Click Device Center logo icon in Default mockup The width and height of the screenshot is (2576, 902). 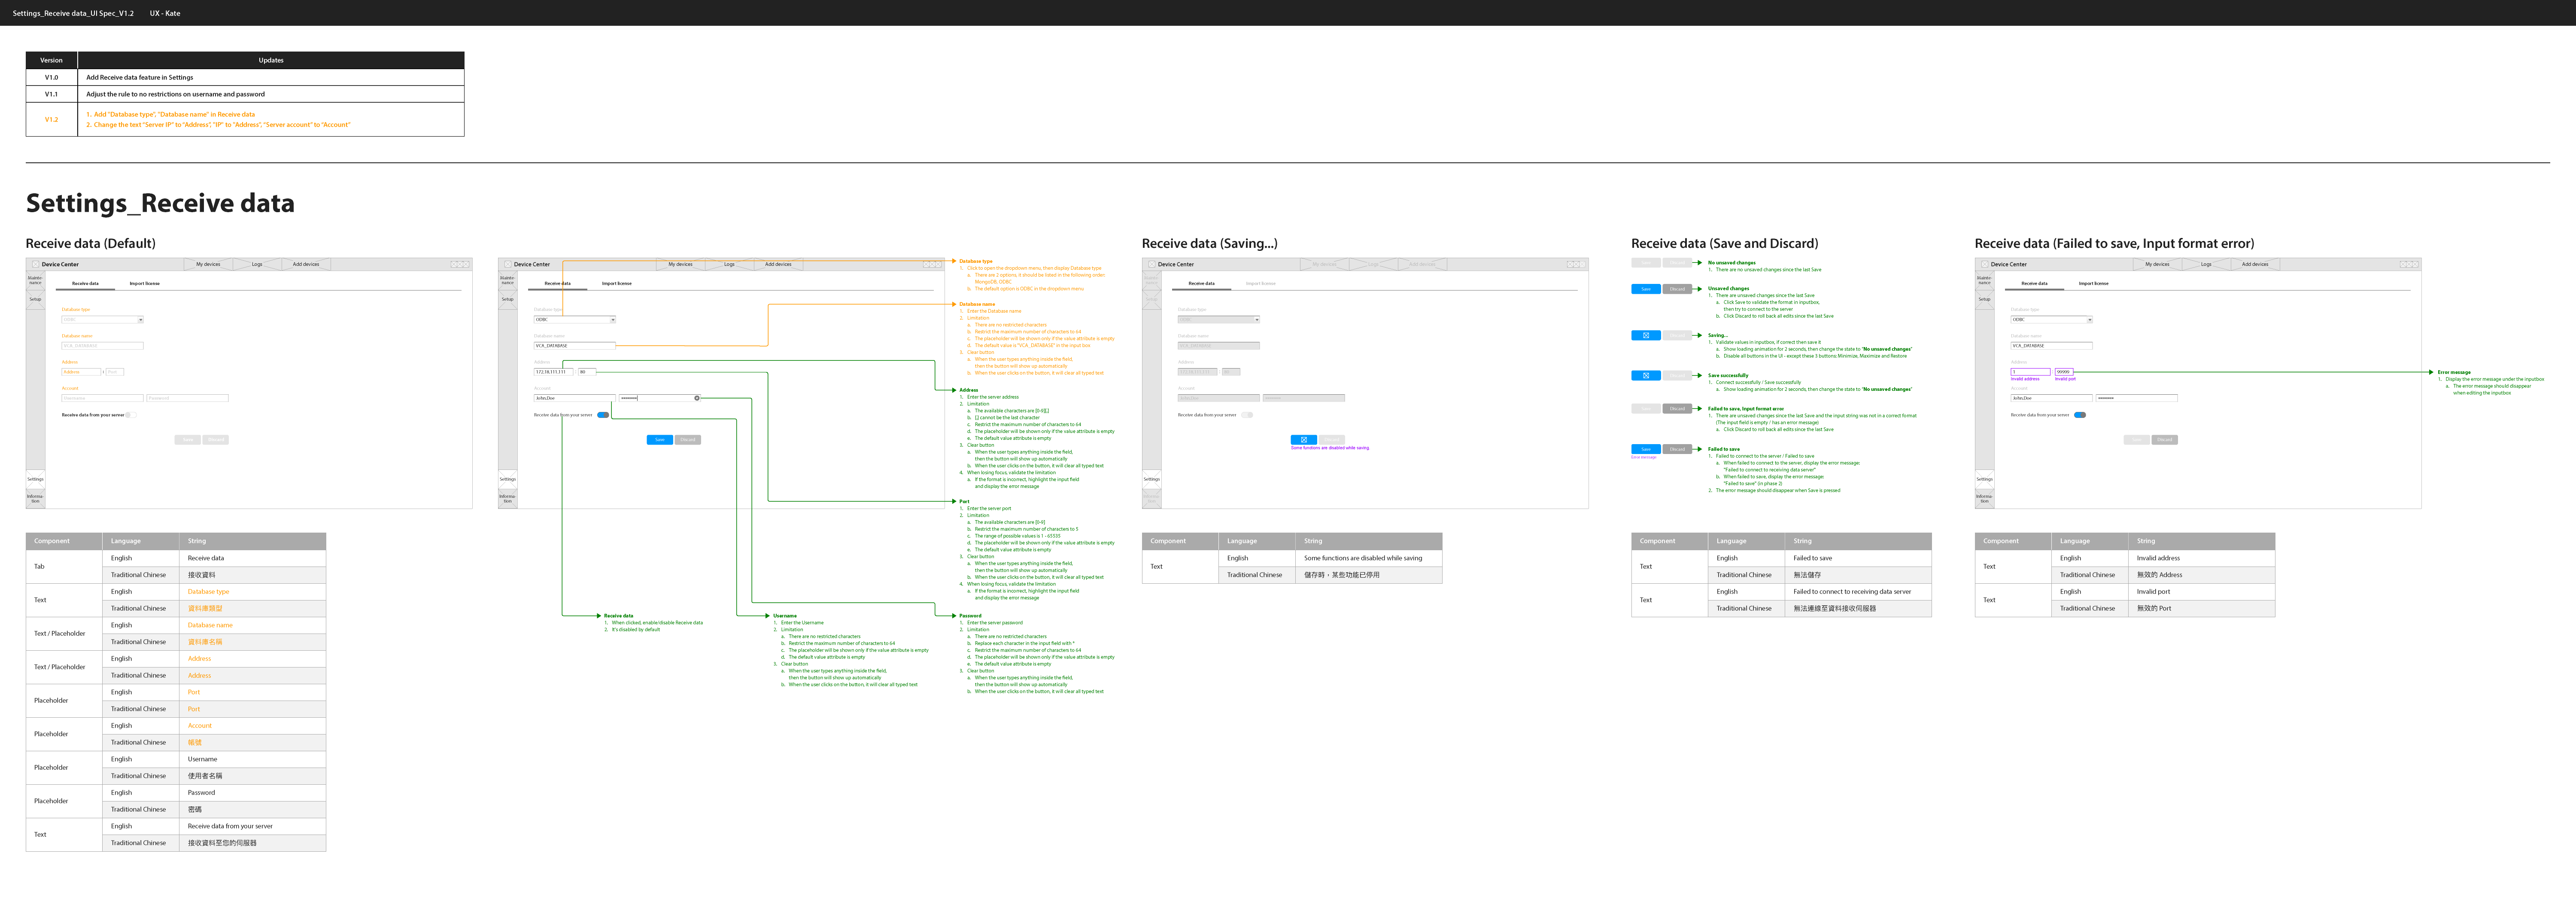(x=35, y=264)
